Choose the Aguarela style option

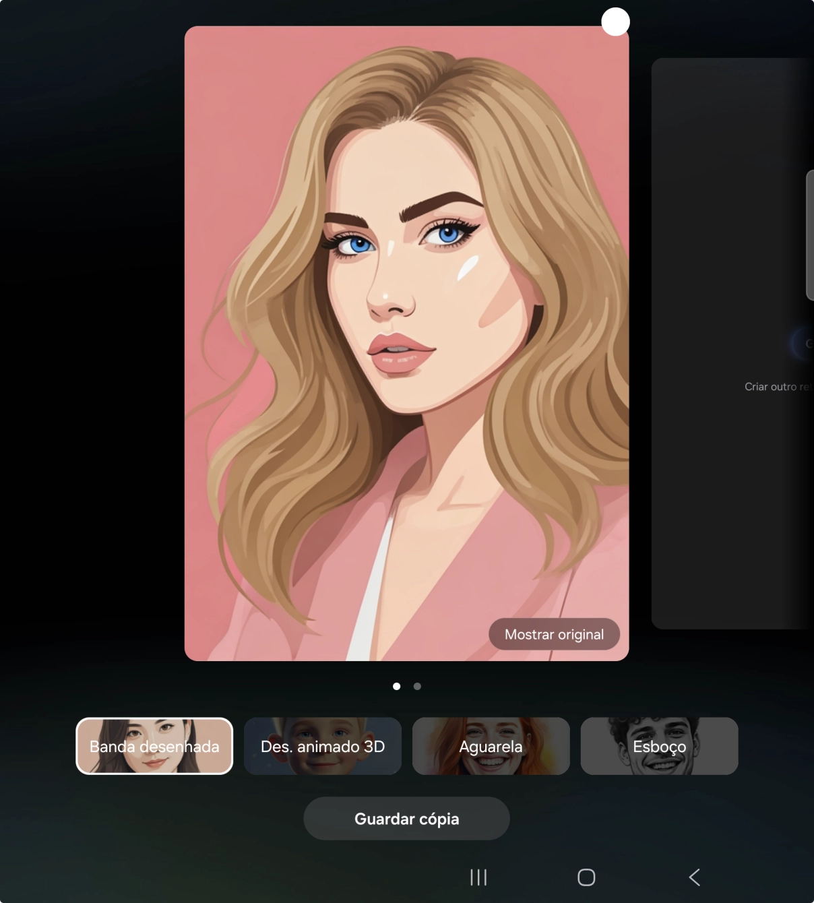coord(491,747)
